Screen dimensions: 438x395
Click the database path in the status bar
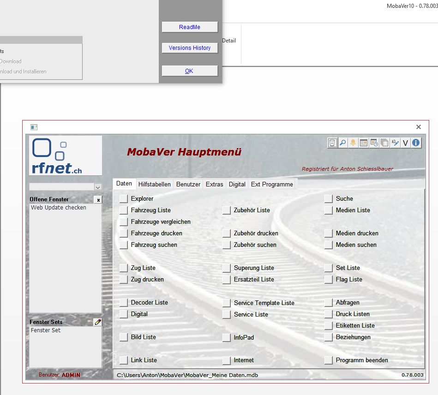tap(187, 375)
